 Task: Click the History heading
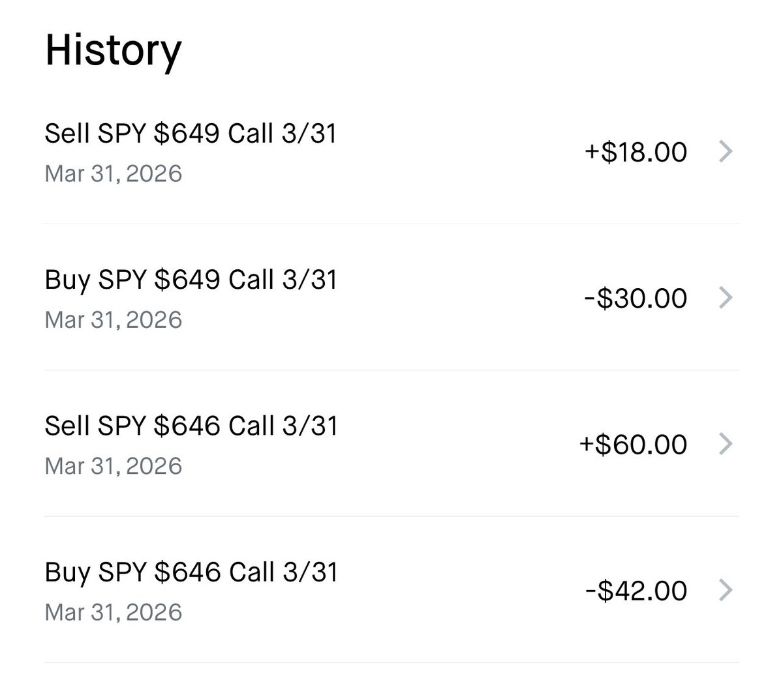pos(113,50)
